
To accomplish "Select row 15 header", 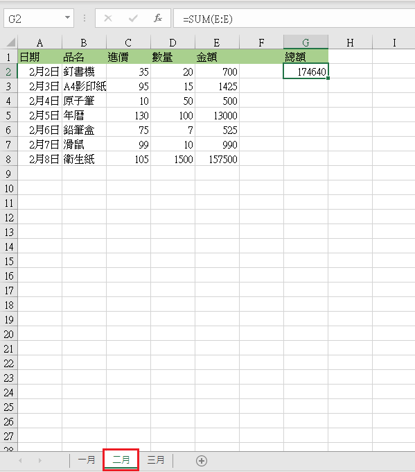I will click(x=9, y=261).
